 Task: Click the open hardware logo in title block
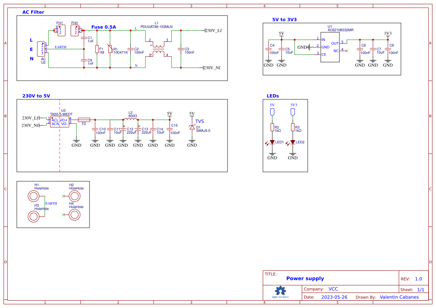click(x=280, y=291)
